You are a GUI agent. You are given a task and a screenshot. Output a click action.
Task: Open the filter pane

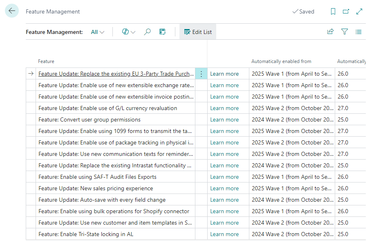[x=345, y=32]
